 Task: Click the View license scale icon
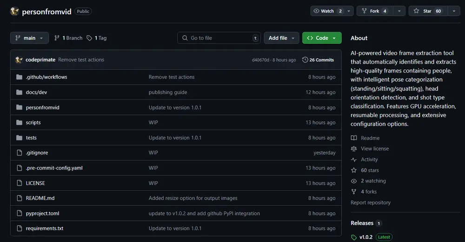point(354,149)
